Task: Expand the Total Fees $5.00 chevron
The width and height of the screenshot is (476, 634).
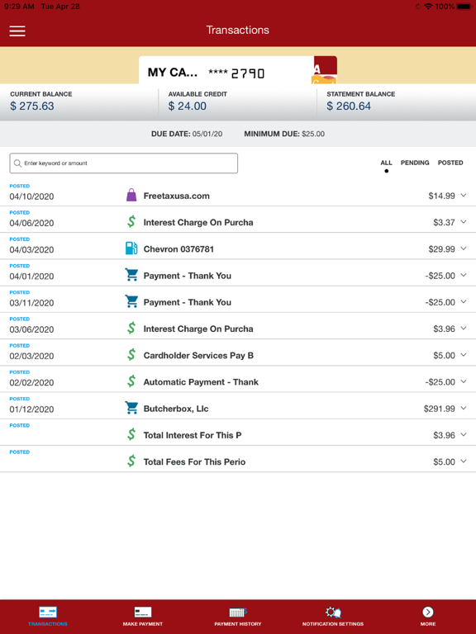Action: pos(464,461)
